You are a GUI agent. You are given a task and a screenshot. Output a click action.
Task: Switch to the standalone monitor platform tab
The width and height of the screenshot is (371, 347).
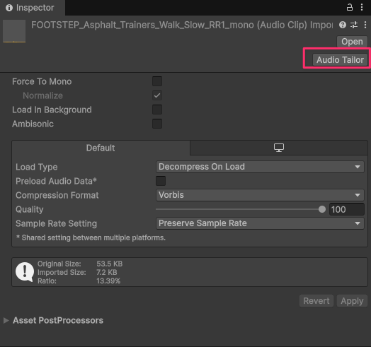click(279, 148)
